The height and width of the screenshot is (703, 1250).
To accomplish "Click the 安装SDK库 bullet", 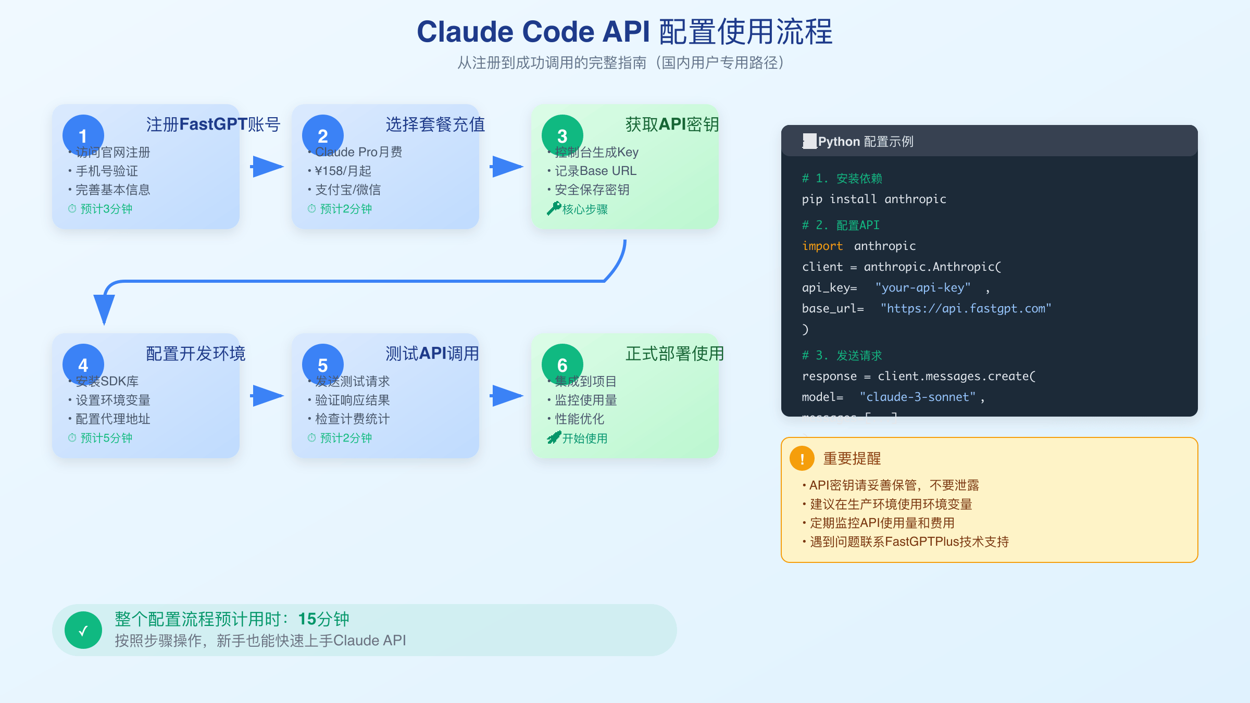I will [x=103, y=381].
